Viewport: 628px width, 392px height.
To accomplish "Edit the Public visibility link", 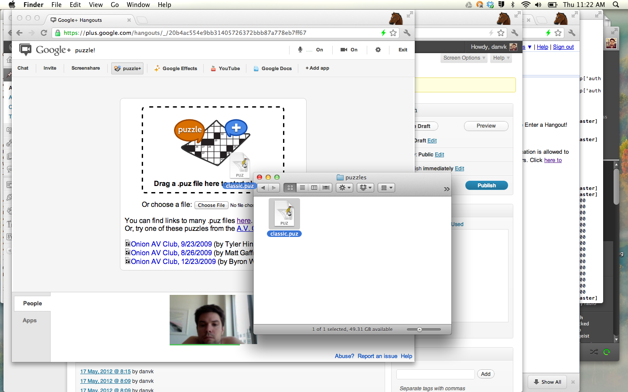I will pos(439,155).
